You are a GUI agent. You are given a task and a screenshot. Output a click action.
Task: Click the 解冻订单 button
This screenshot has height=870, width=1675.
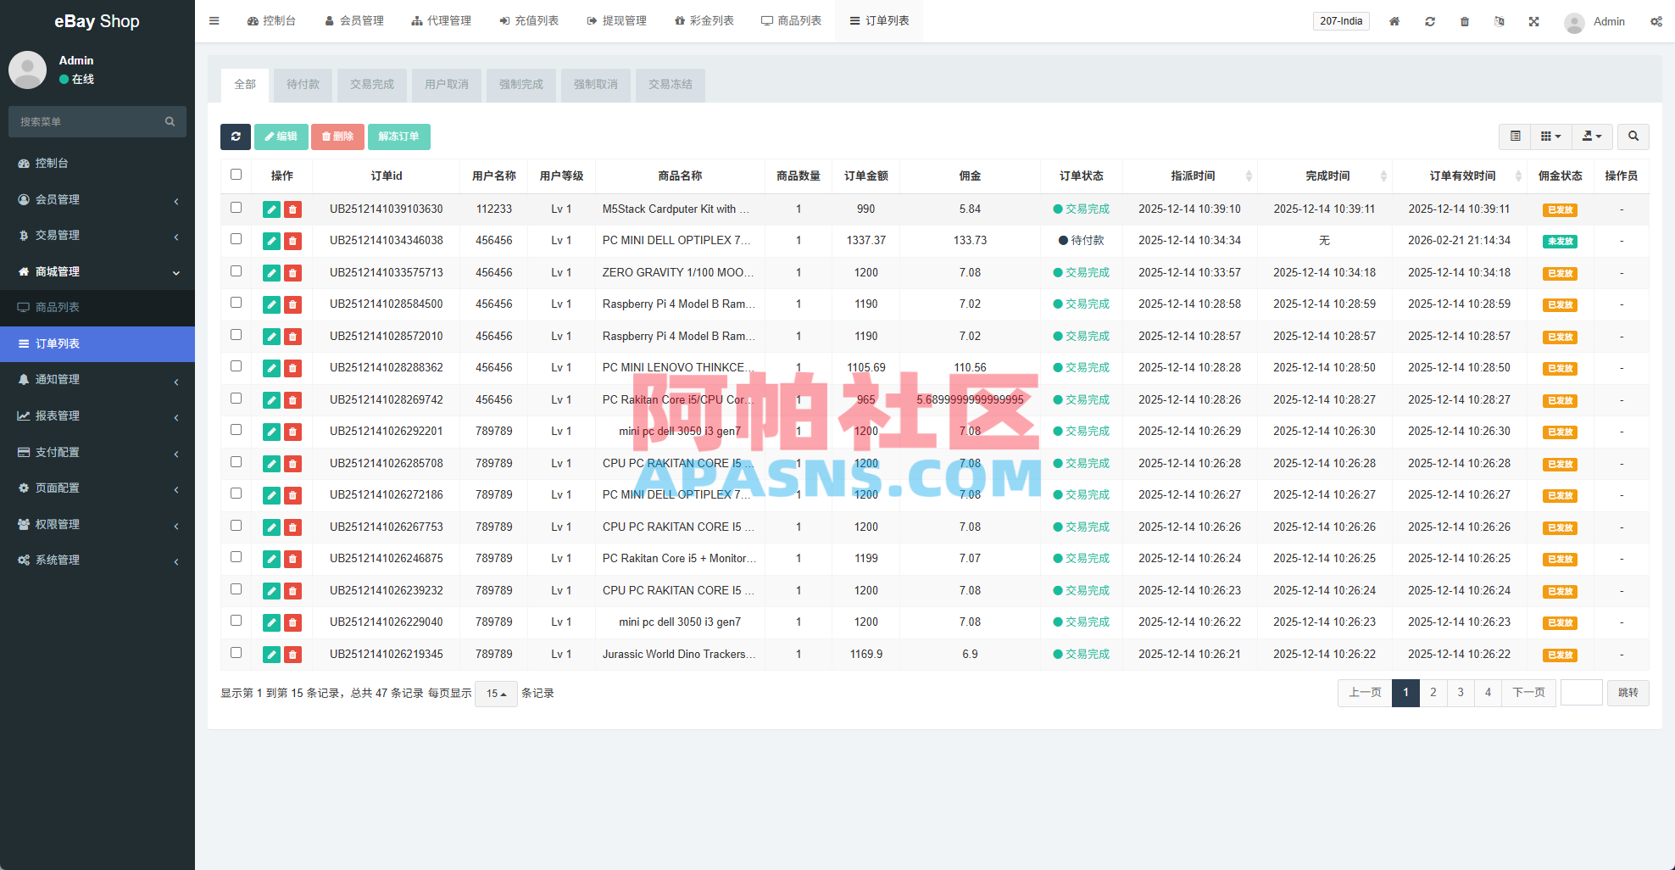398,137
